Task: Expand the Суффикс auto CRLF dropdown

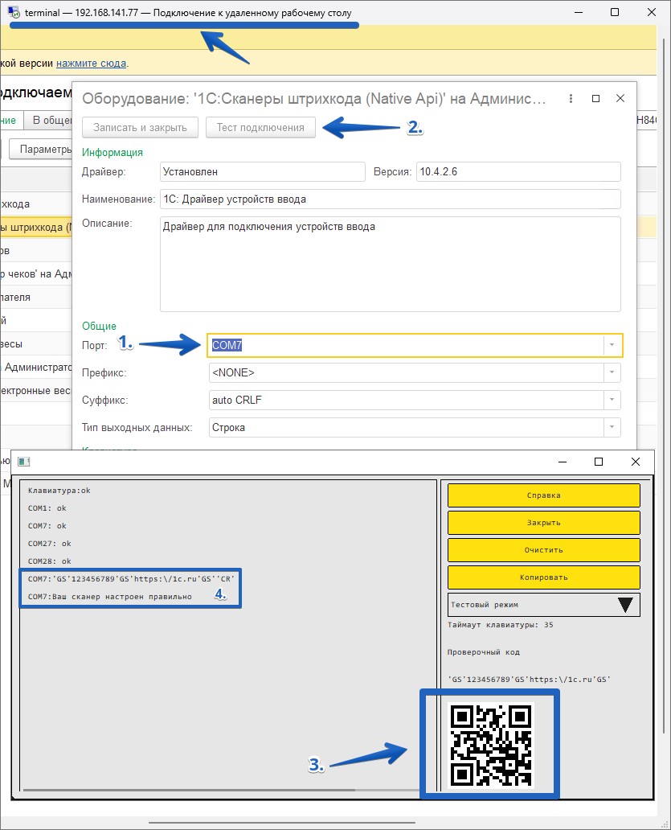Action: pos(612,400)
